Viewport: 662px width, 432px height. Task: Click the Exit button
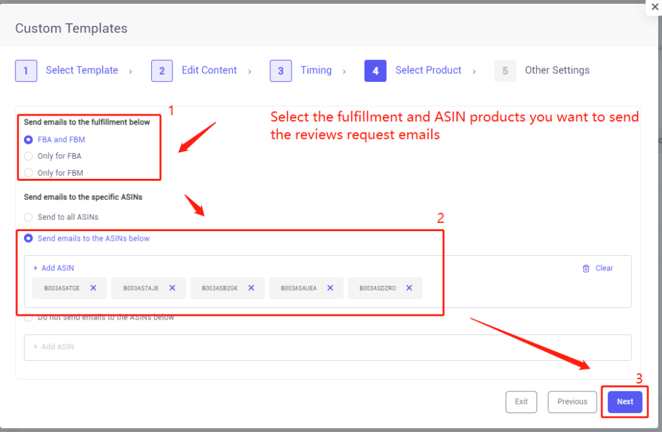(x=522, y=402)
